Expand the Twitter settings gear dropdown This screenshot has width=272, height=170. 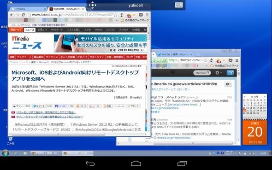pos(218,73)
